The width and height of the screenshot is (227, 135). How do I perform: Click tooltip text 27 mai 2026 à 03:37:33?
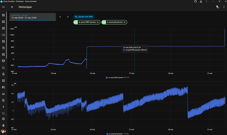coord(132,47)
